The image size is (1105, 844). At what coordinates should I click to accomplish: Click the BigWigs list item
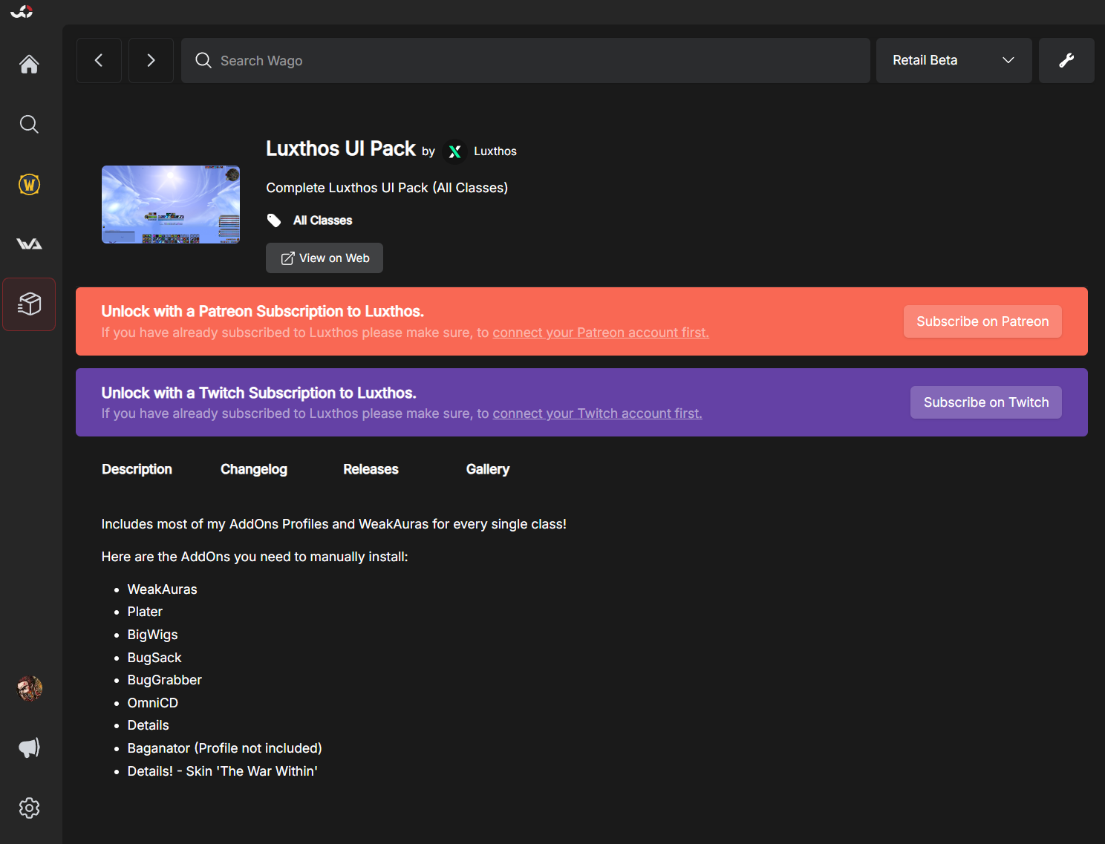click(x=152, y=635)
